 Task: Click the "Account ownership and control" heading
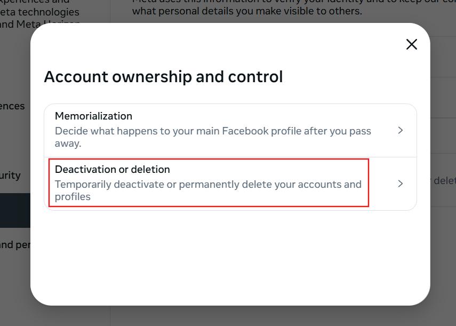(x=163, y=77)
